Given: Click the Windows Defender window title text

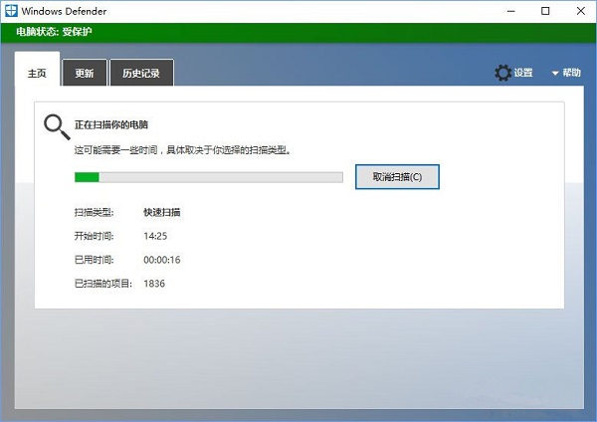Looking at the screenshot, I should pyautogui.click(x=64, y=11).
